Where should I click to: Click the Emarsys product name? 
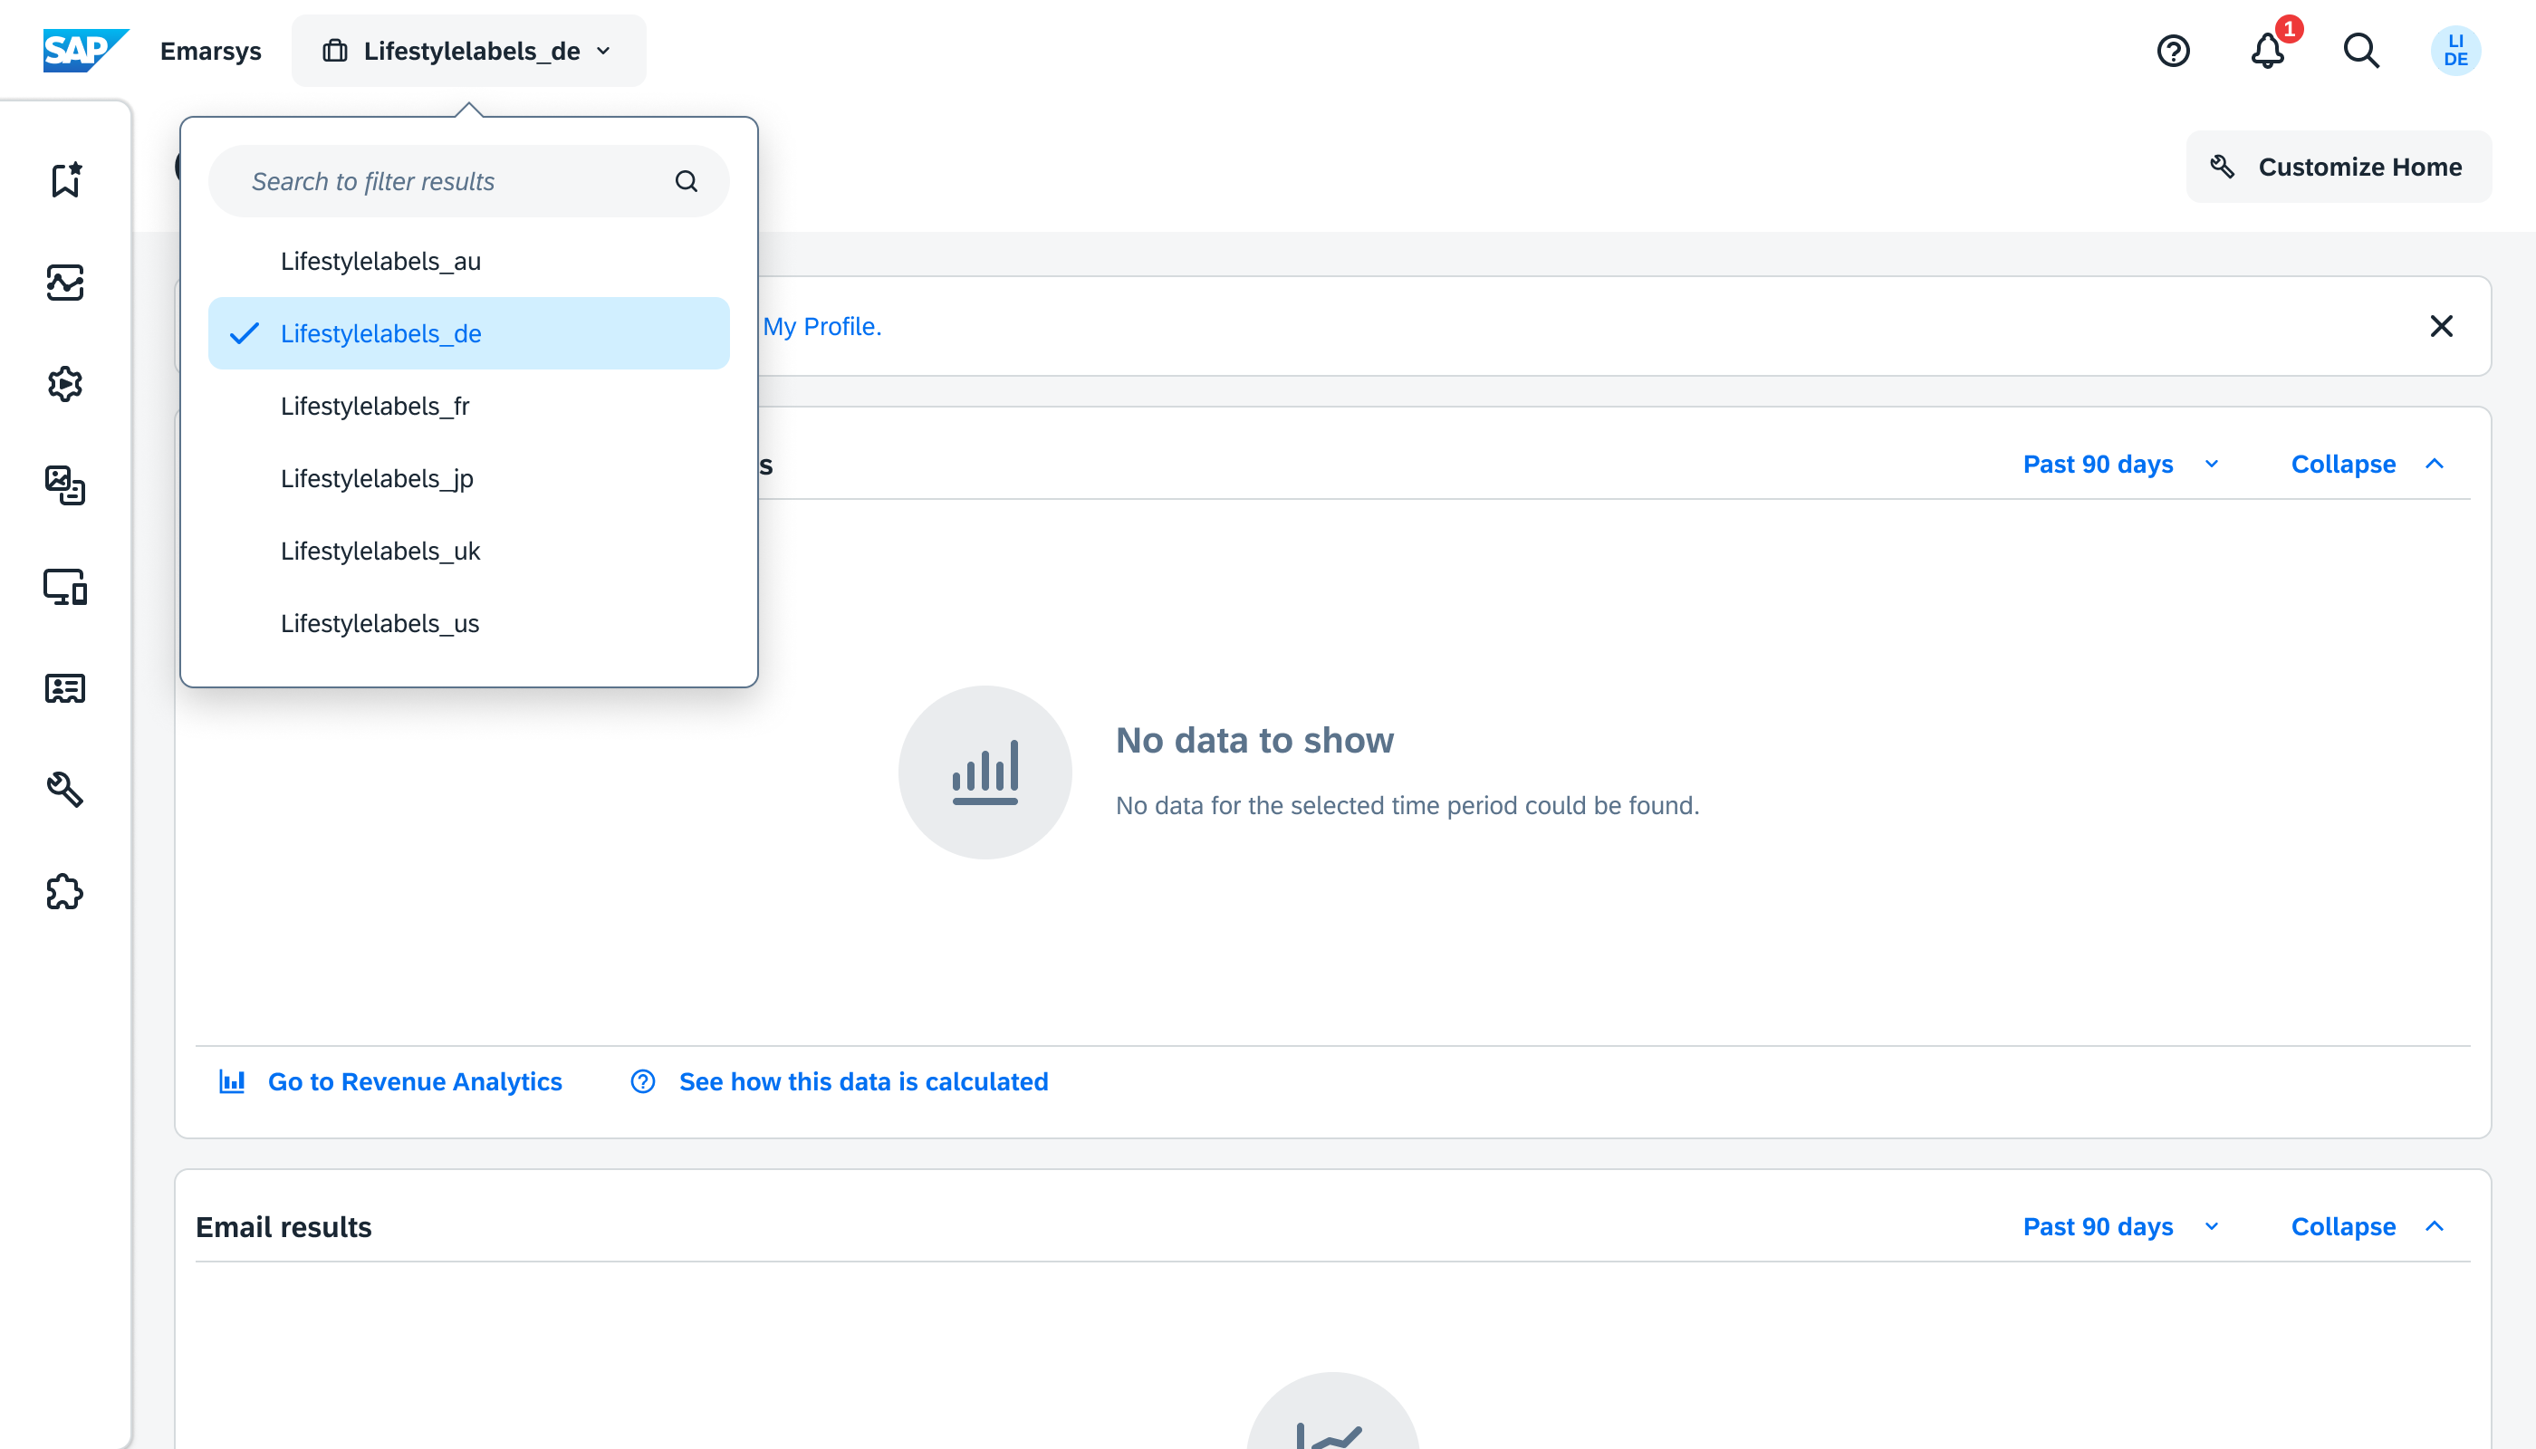[x=210, y=51]
